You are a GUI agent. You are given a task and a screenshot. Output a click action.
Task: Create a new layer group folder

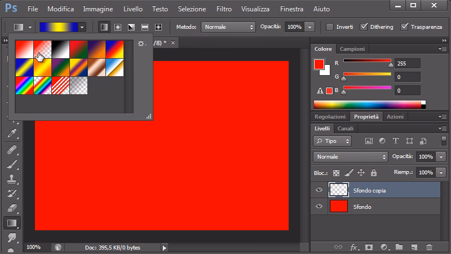399,247
